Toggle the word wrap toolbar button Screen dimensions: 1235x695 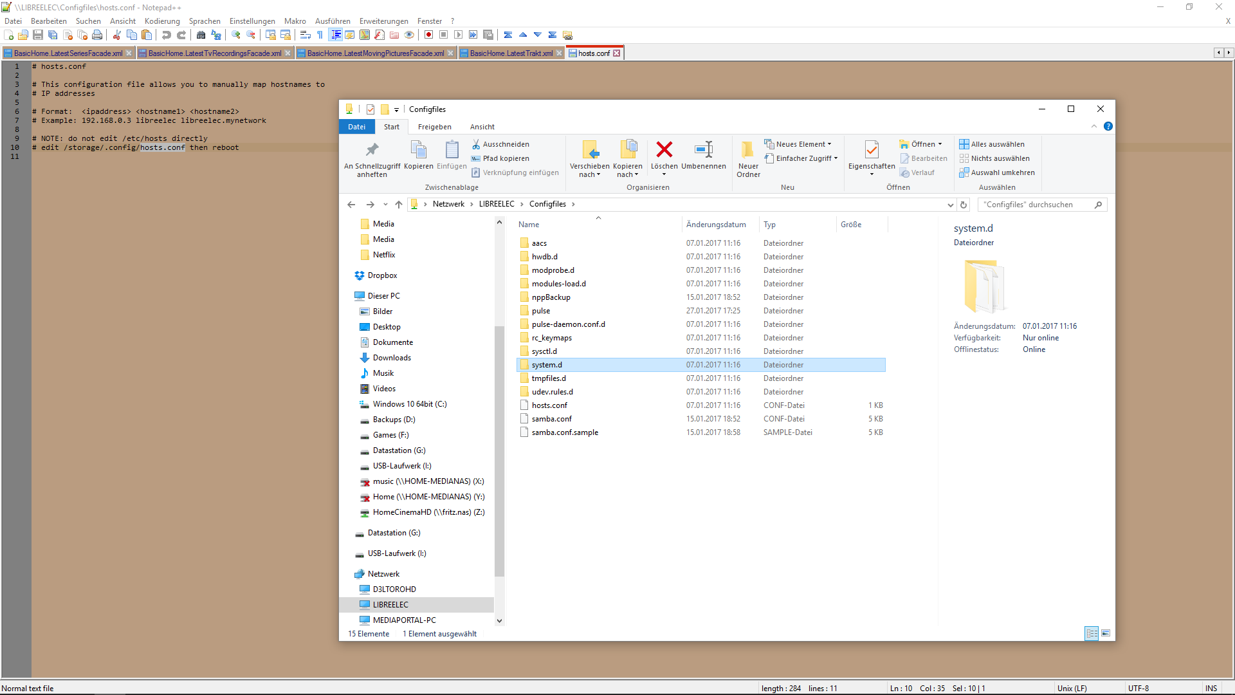pos(306,35)
